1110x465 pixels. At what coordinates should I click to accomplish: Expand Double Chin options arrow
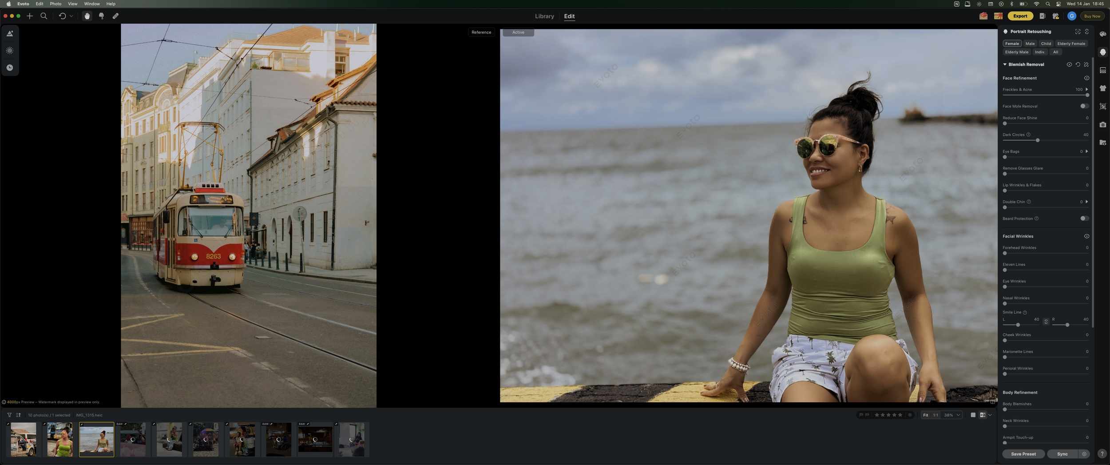[x=1086, y=202]
